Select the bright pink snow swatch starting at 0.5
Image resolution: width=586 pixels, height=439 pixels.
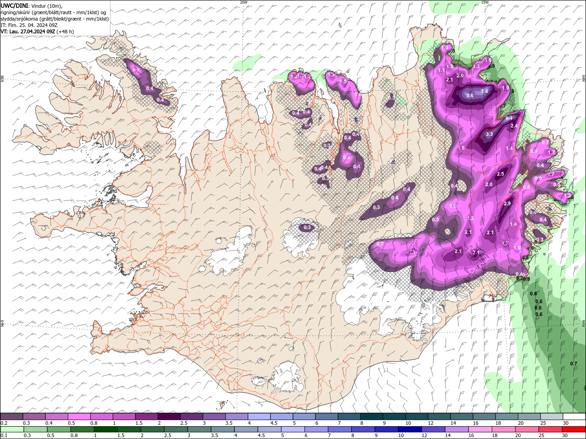pyautogui.click(x=79, y=417)
